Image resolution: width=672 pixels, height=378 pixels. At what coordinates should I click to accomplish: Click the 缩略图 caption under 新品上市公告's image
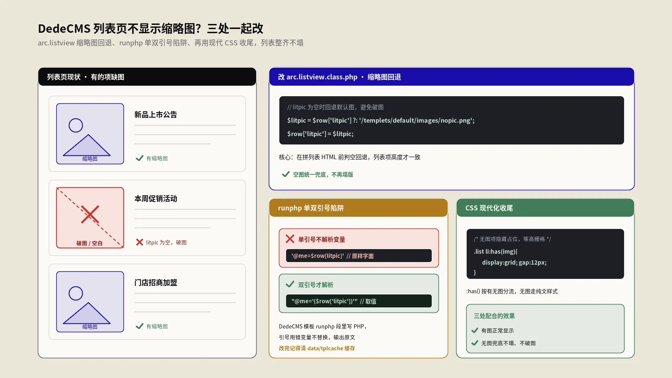pyautogui.click(x=90, y=159)
